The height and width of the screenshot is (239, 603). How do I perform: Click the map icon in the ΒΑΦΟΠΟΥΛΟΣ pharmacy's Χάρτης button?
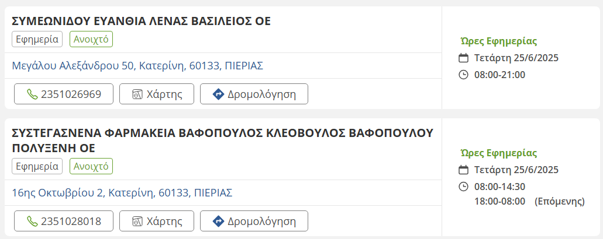point(137,222)
